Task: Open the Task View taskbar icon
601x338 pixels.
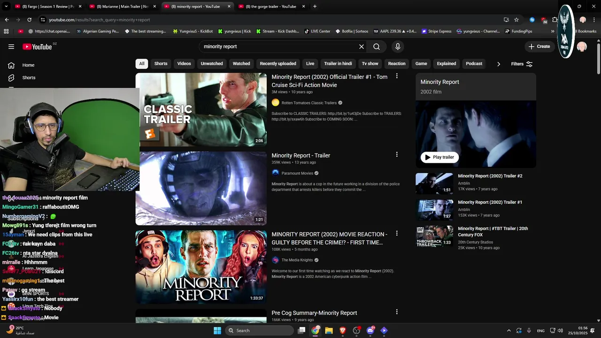Action: (302, 330)
